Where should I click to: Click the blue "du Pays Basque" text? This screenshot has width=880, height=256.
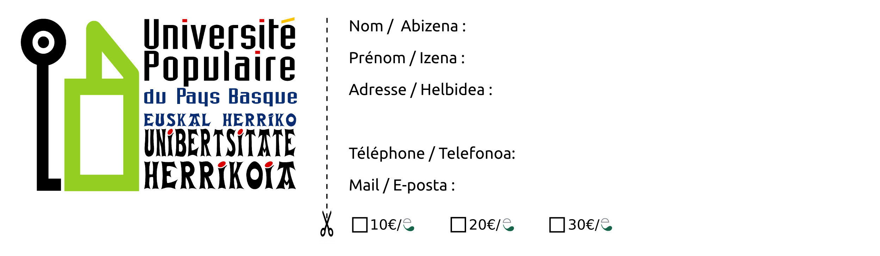pos(221,97)
